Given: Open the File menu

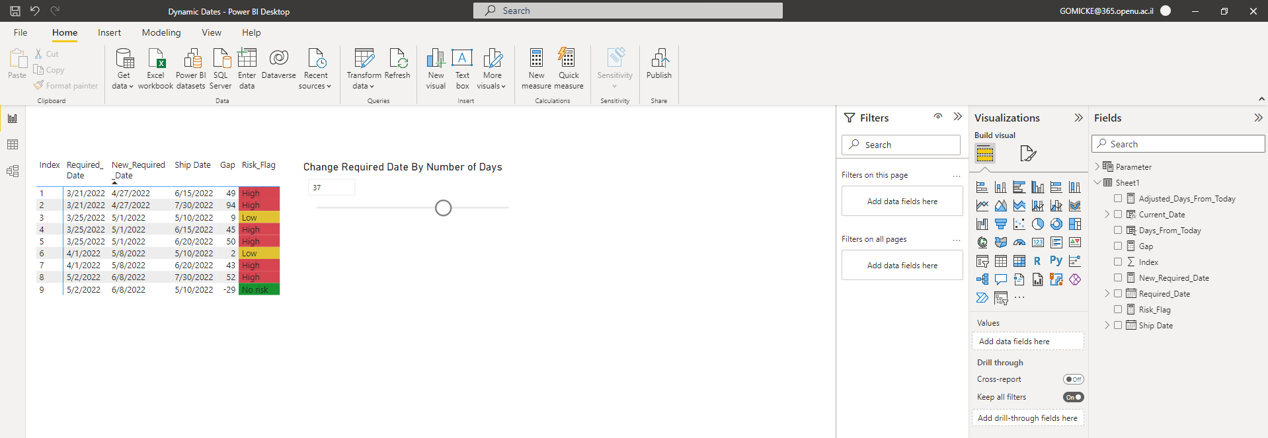Looking at the screenshot, I should pos(20,32).
